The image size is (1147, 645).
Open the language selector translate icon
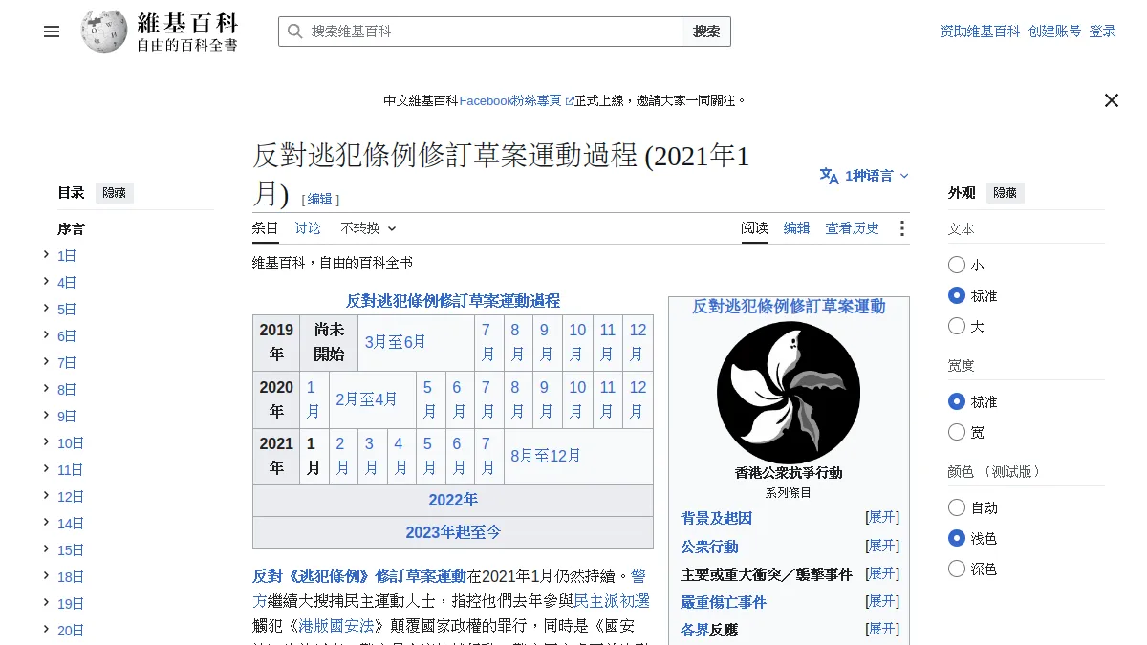[829, 176]
